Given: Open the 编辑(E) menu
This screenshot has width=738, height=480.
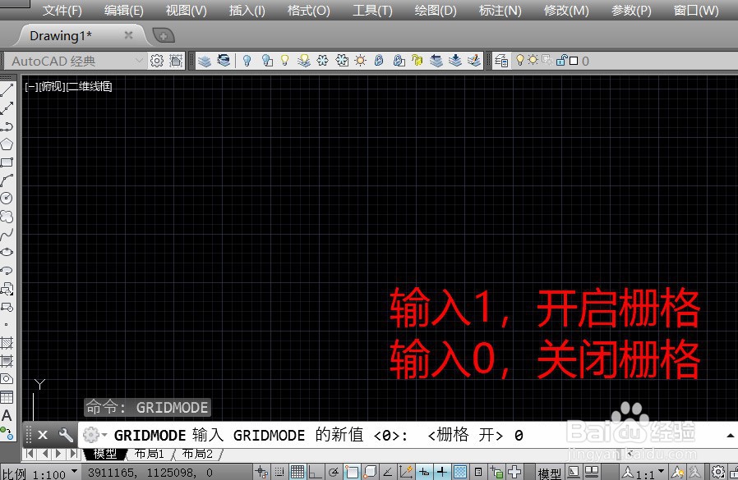Looking at the screenshot, I should (x=123, y=11).
